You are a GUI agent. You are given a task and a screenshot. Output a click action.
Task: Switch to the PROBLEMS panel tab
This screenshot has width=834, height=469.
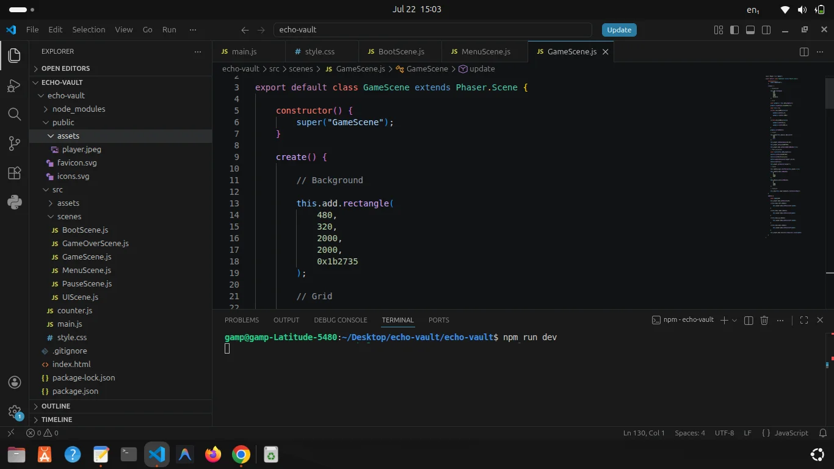[x=242, y=320]
